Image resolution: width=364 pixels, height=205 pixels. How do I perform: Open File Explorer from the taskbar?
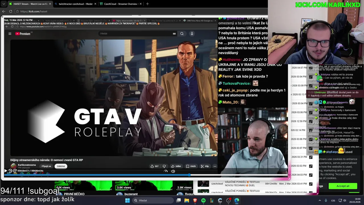point(187,200)
